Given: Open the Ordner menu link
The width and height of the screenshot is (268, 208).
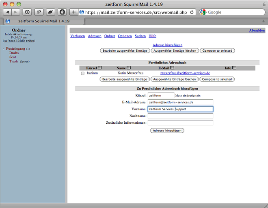Looking at the screenshot, I should [110, 36].
